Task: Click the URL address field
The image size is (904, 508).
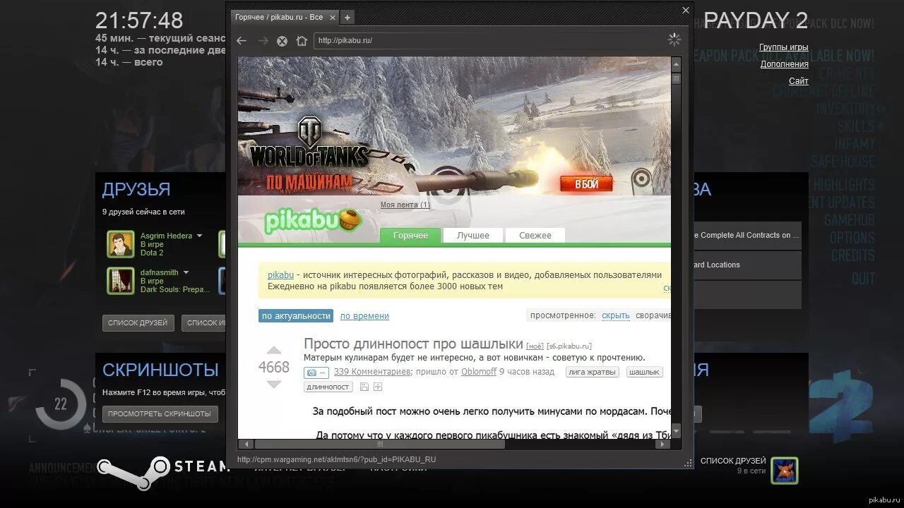Action: pos(487,41)
